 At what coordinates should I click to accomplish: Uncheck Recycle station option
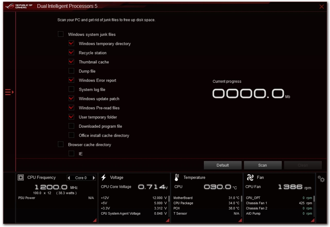pos(71,52)
